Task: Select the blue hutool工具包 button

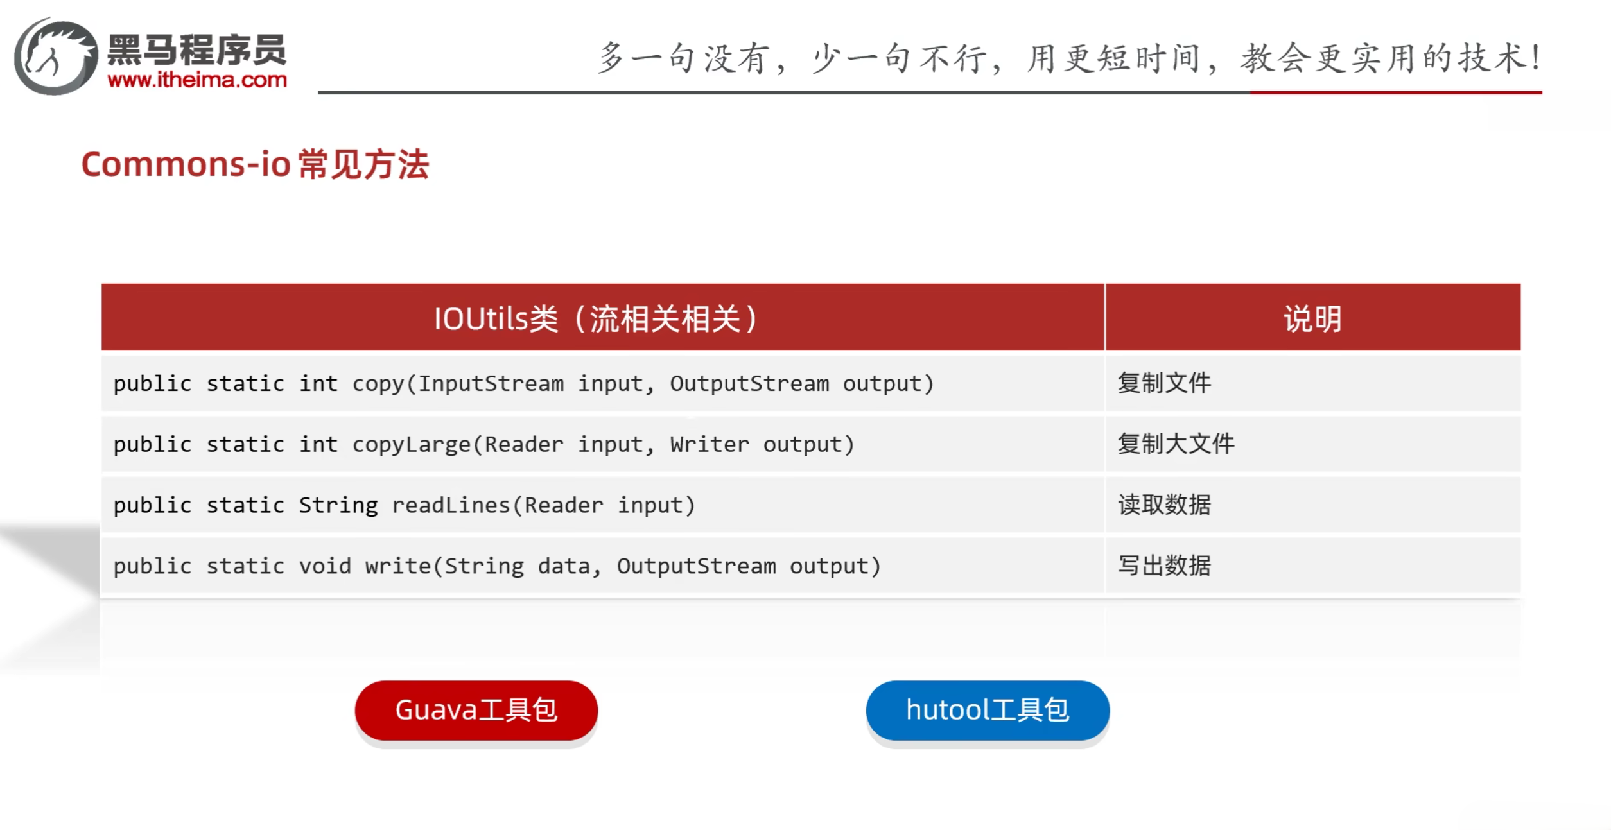Action: point(986,709)
